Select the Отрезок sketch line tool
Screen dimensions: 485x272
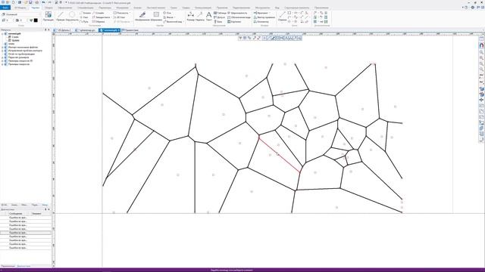pos(282,17)
